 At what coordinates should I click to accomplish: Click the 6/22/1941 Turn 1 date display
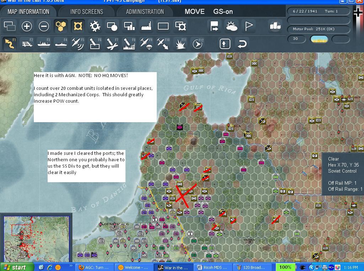318,11
